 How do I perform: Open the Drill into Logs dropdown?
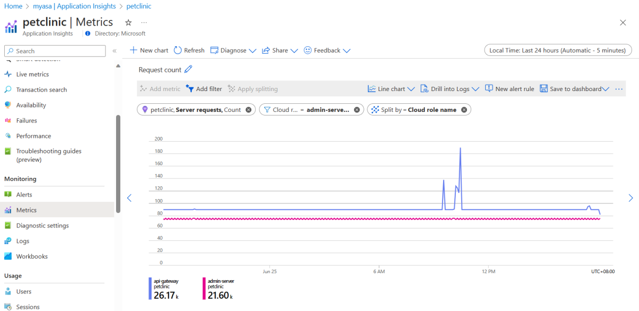[x=449, y=89]
